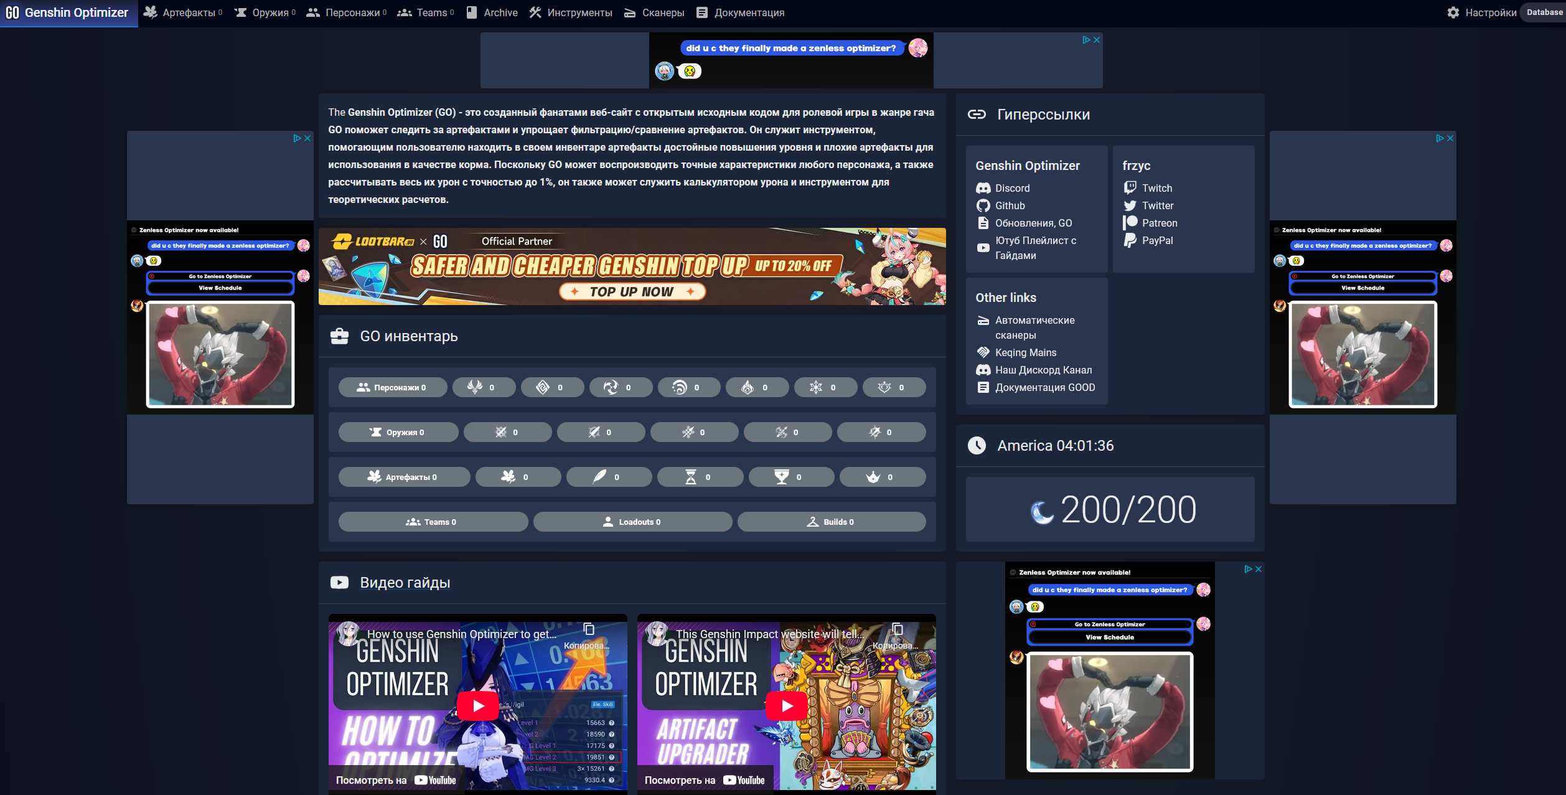The width and height of the screenshot is (1566, 795).
Task: Click the goblet artifact slot chip
Action: click(790, 477)
